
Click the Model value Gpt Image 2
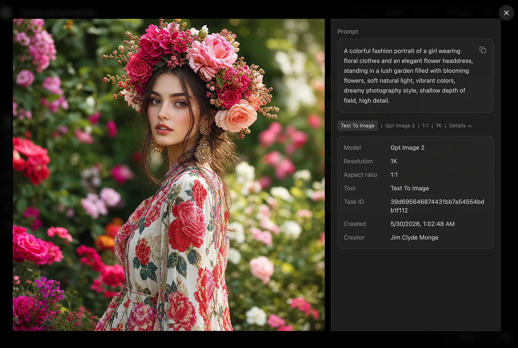[407, 148]
